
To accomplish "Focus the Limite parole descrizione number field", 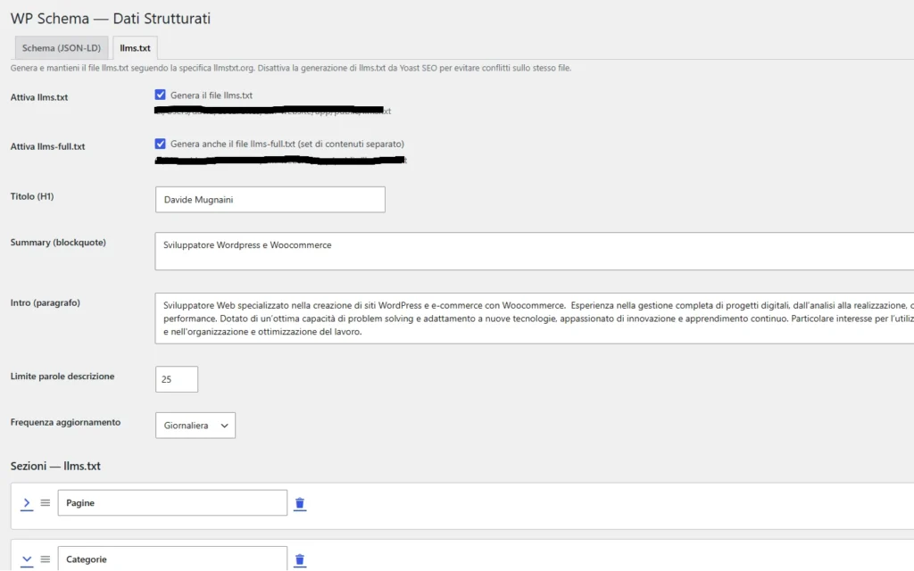I will (x=177, y=379).
